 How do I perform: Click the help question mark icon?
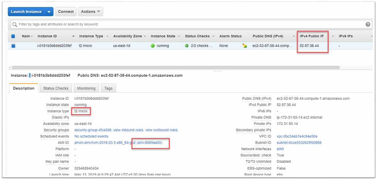point(368,24)
